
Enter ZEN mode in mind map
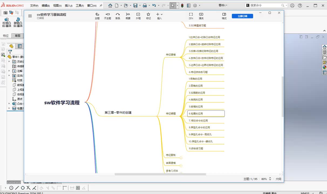pyautogui.click(x=191, y=16)
